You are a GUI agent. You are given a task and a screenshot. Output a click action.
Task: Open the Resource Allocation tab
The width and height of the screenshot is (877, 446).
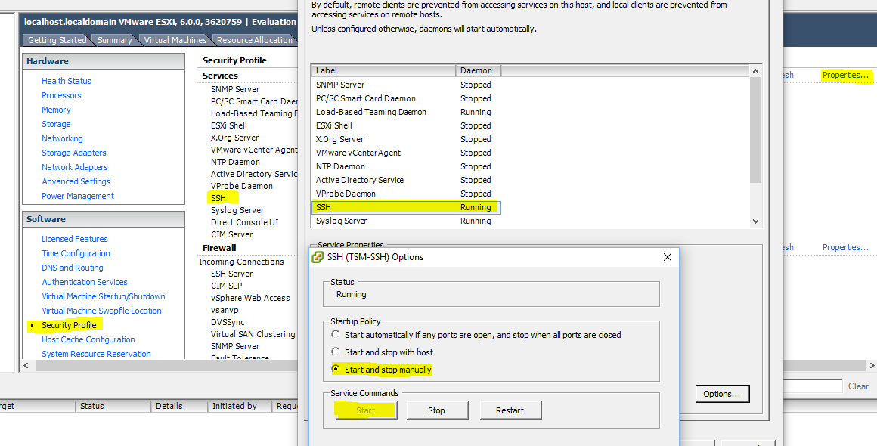255,39
